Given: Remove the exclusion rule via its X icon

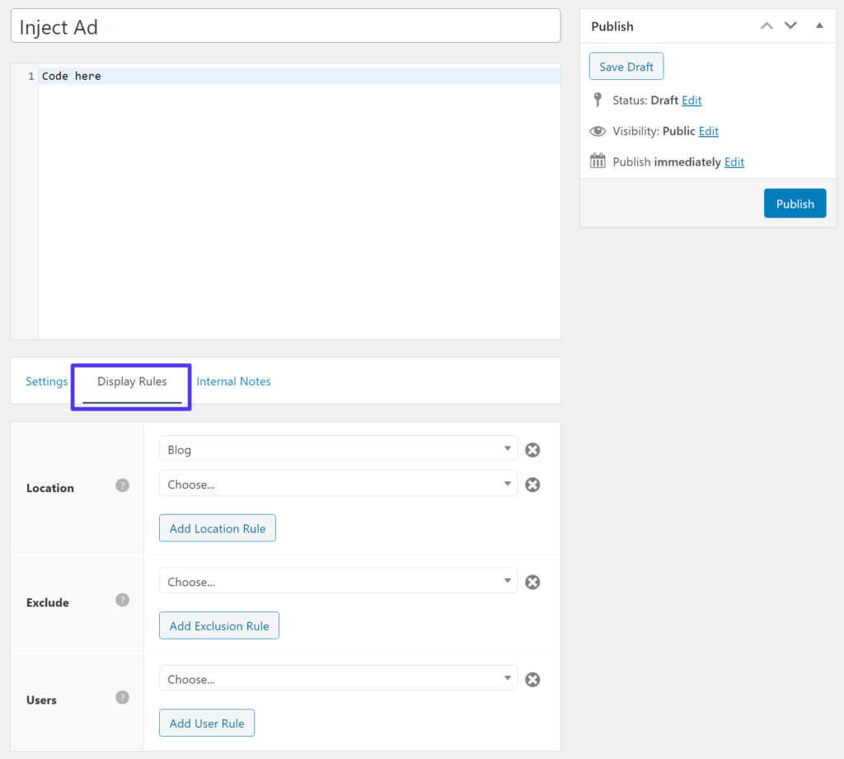Looking at the screenshot, I should coord(532,582).
